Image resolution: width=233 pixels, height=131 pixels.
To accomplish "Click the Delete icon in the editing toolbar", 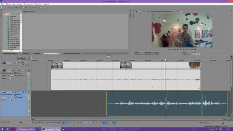I will 78,123.
